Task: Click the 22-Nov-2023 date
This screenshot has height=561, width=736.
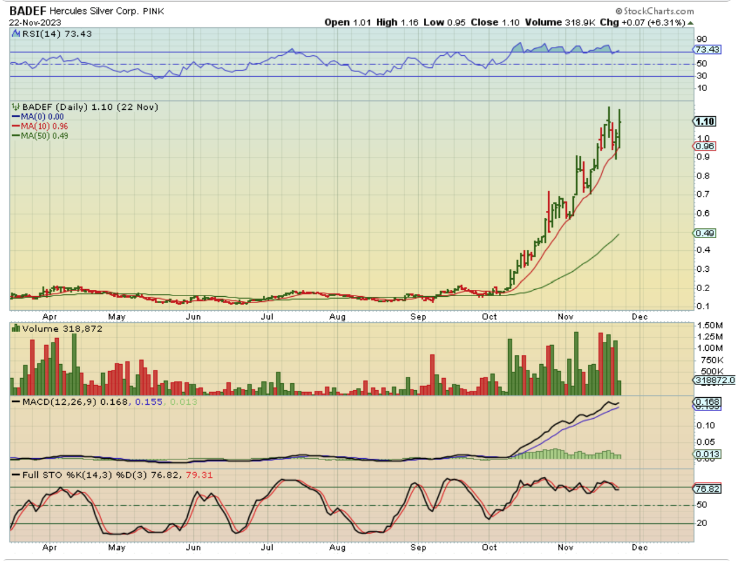Action: 35,23
